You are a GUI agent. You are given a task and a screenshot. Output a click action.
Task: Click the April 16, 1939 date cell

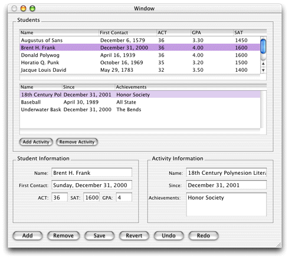coord(117,55)
